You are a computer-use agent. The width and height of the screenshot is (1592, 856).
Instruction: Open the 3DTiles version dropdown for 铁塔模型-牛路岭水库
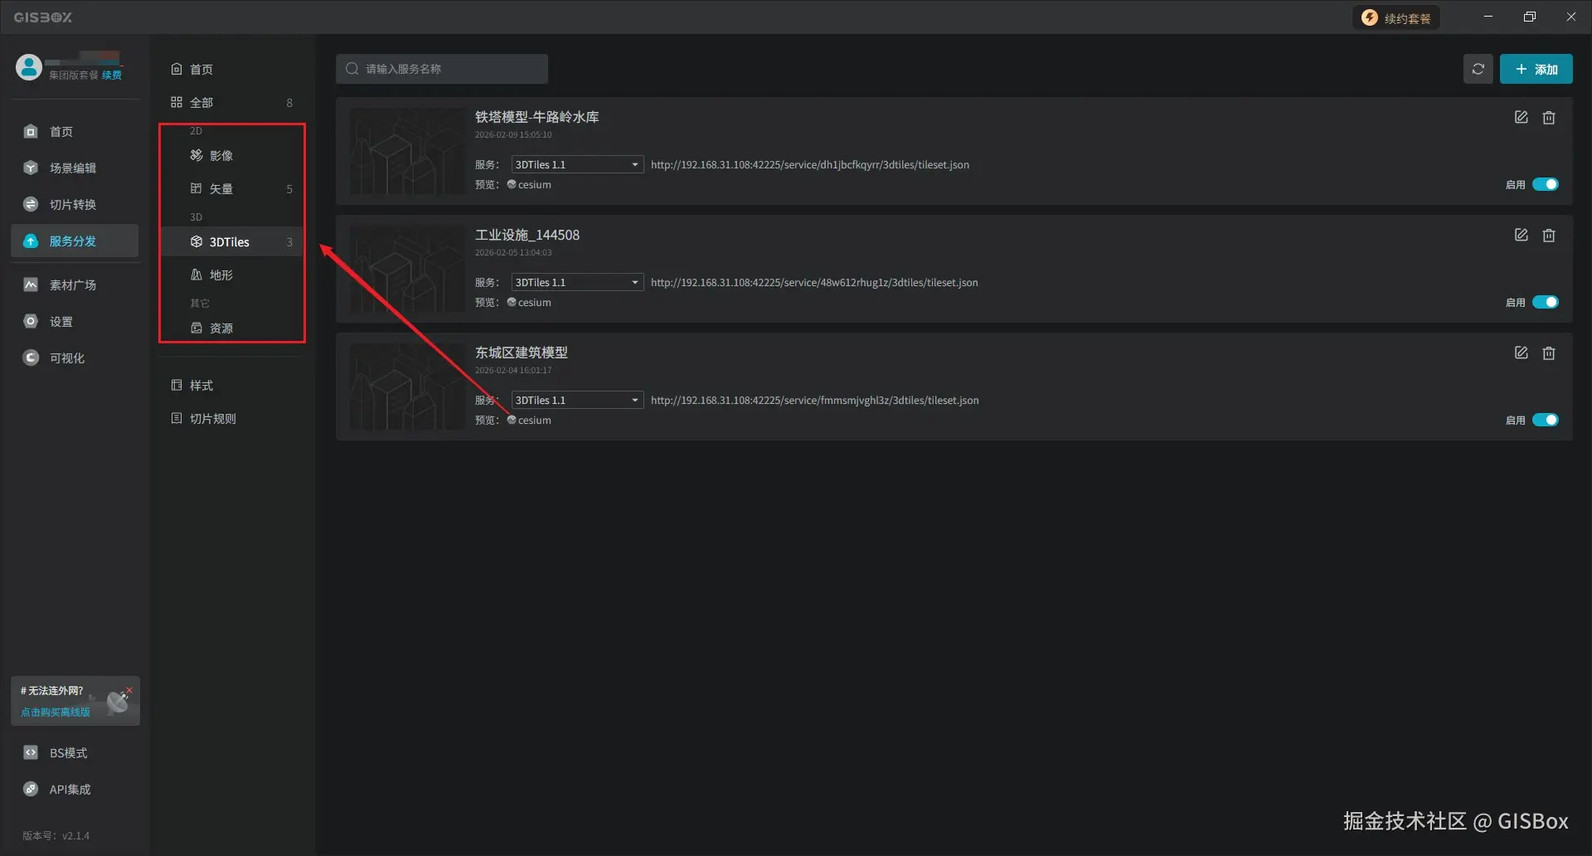click(576, 163)
